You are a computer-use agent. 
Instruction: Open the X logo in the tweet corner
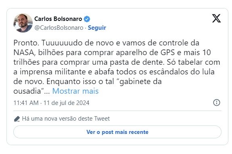[216, 18]
